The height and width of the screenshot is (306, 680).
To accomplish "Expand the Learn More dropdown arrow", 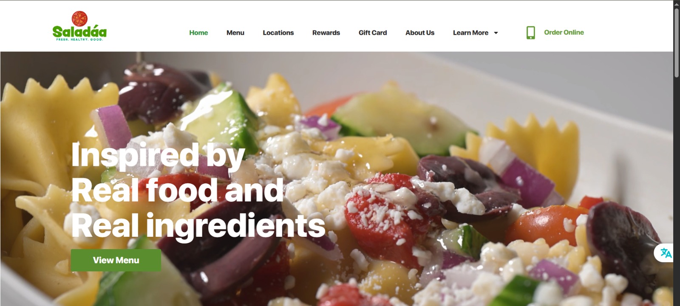I will click(496, 33).
